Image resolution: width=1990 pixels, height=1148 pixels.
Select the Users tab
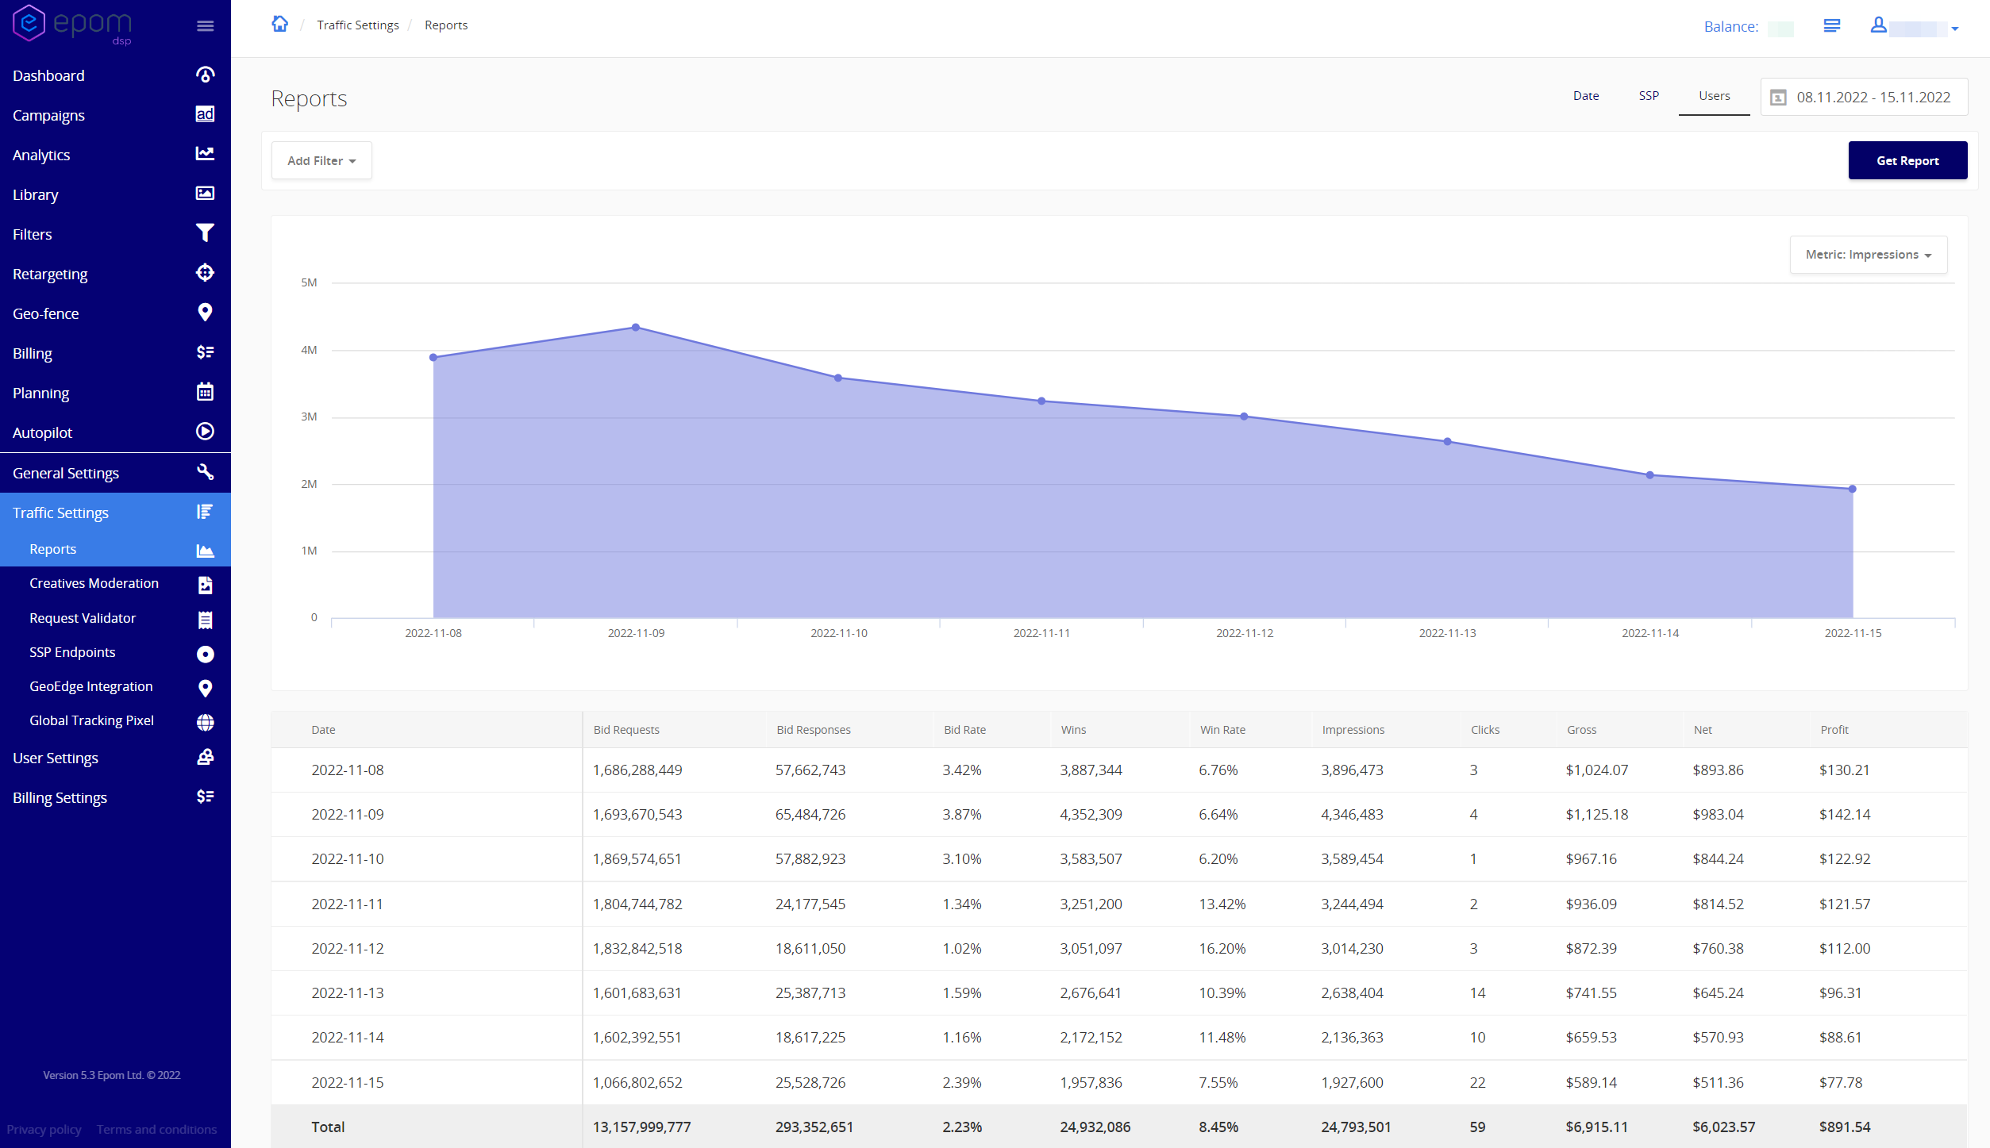[x=1714, y=96]
